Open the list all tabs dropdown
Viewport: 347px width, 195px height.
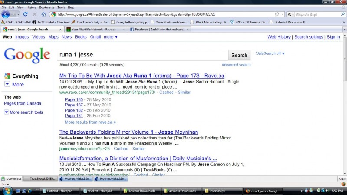pyautogui.click(x=344, y=29)
